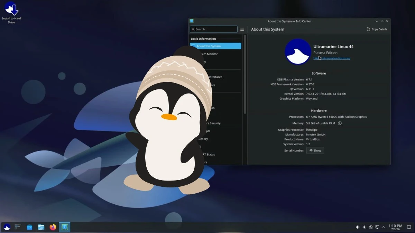Select About this System in the sidebar

pyautogui.click(x=215, y=46)
